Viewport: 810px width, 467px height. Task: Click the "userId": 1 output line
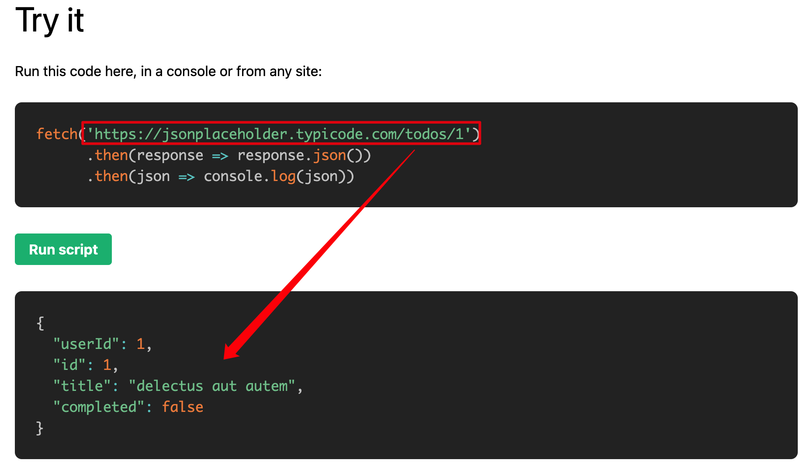[x=103, y=344]
